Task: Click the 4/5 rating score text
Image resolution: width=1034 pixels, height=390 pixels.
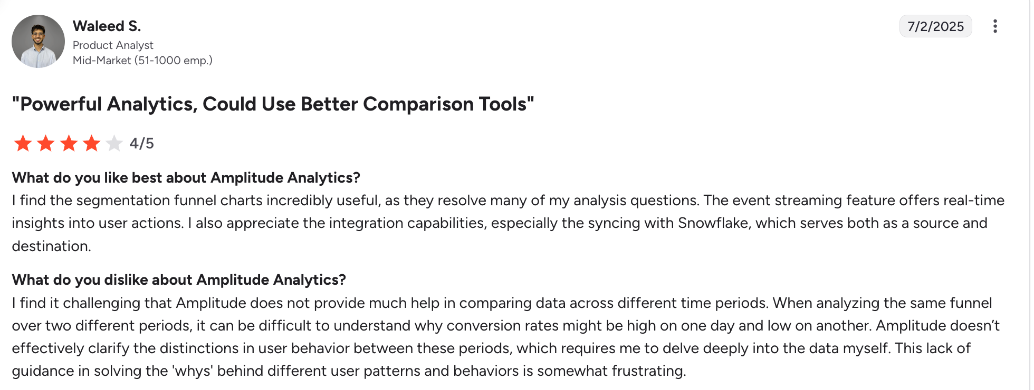Action: click(x=142, y=143)
